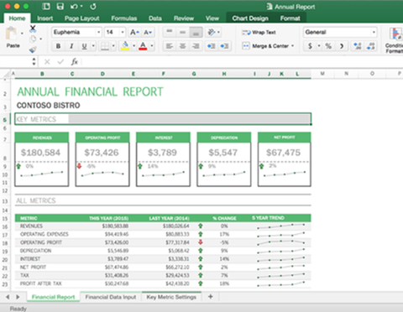The image size is (403, 312).
Task: Click the Increase Indent icon
Action: click(224, 46)
